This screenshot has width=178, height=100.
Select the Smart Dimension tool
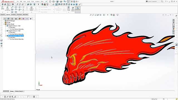[x=8, y=9]
